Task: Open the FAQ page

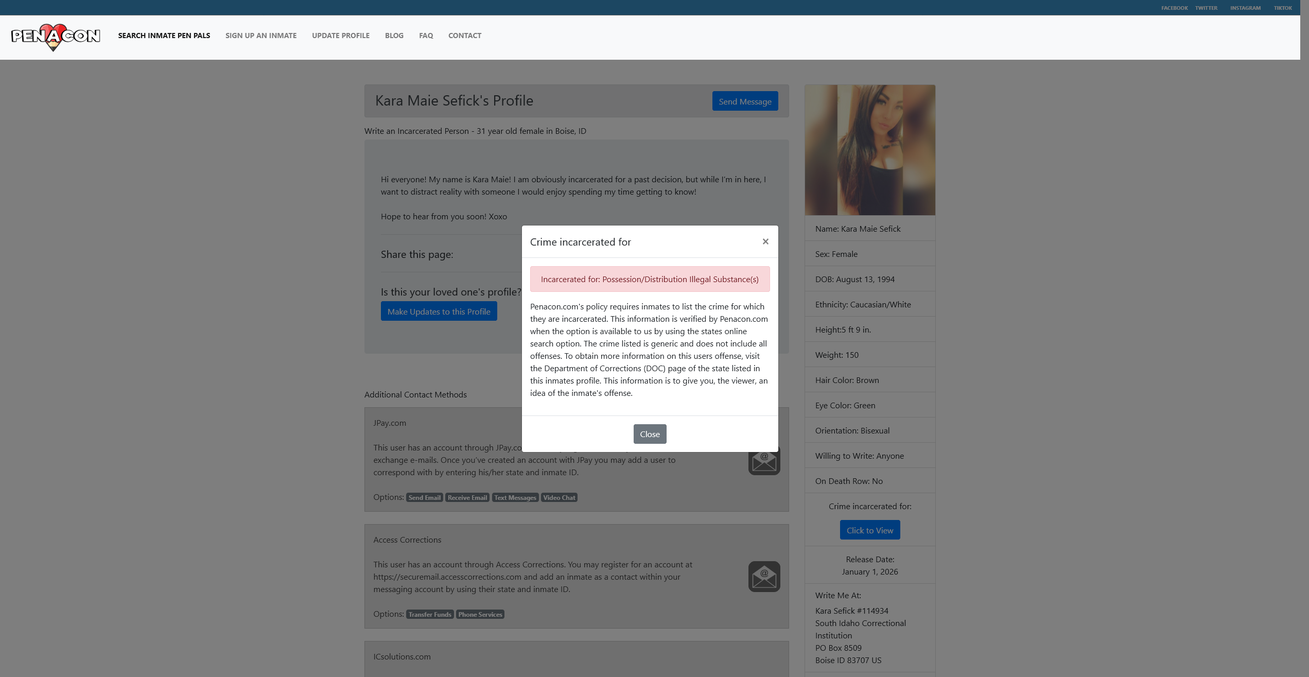Action: [x=426, y=36]
